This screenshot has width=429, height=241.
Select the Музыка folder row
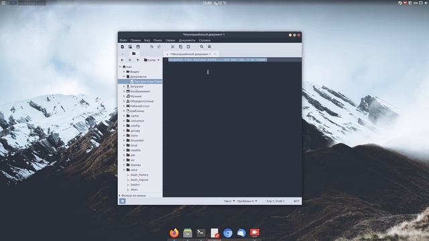tap(140, 96)
